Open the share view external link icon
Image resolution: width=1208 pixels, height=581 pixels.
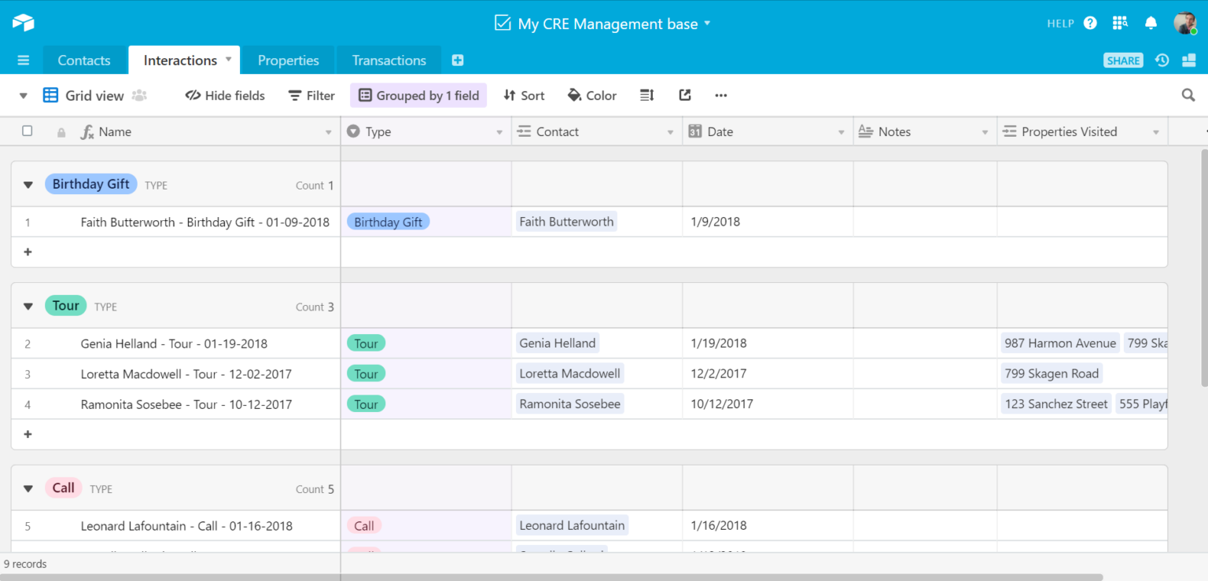[x=684, y=94]
